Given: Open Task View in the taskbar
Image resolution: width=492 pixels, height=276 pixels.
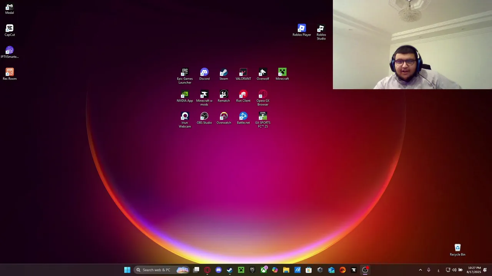Looking at the screenshot, I should coord(196,270).
